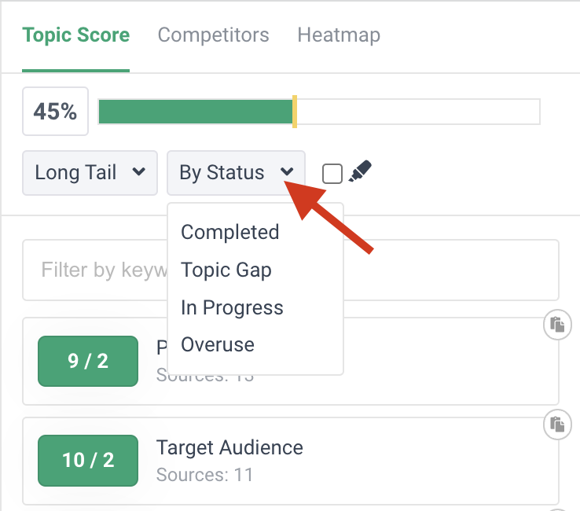580x511 pixels.
Task: Choose Topic Gap status option
Action: click(x=226, y=270)
